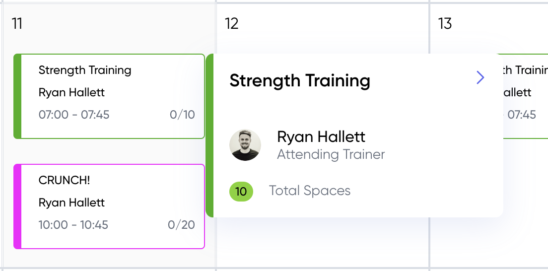Screen dimensions: 548x271
Task: Open the CRUNCH! class card
Action: [x=109, y=206]
